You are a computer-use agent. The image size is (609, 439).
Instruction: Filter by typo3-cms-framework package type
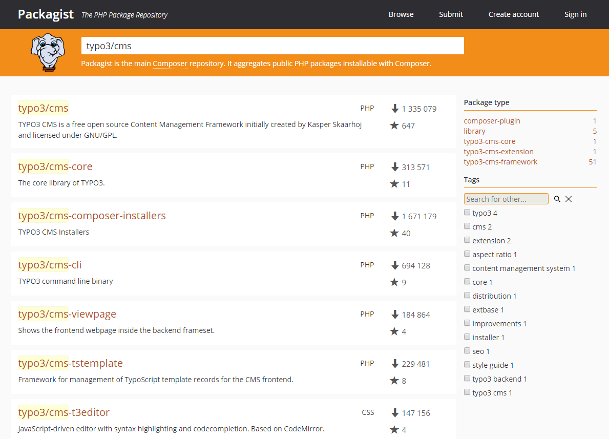[500, 162]
